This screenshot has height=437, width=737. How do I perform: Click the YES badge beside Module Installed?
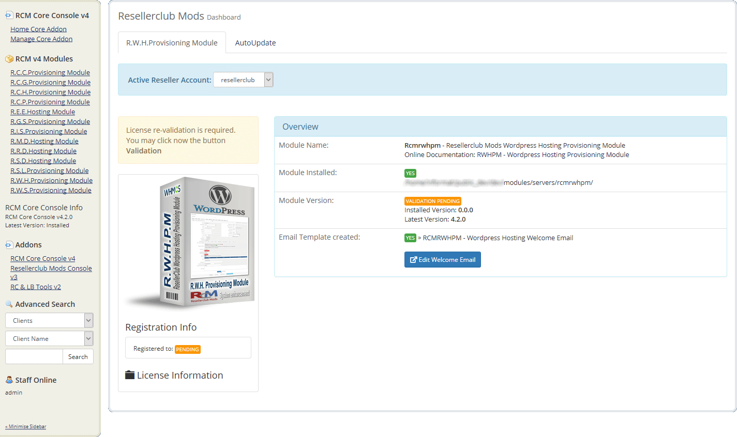point(410,173)
